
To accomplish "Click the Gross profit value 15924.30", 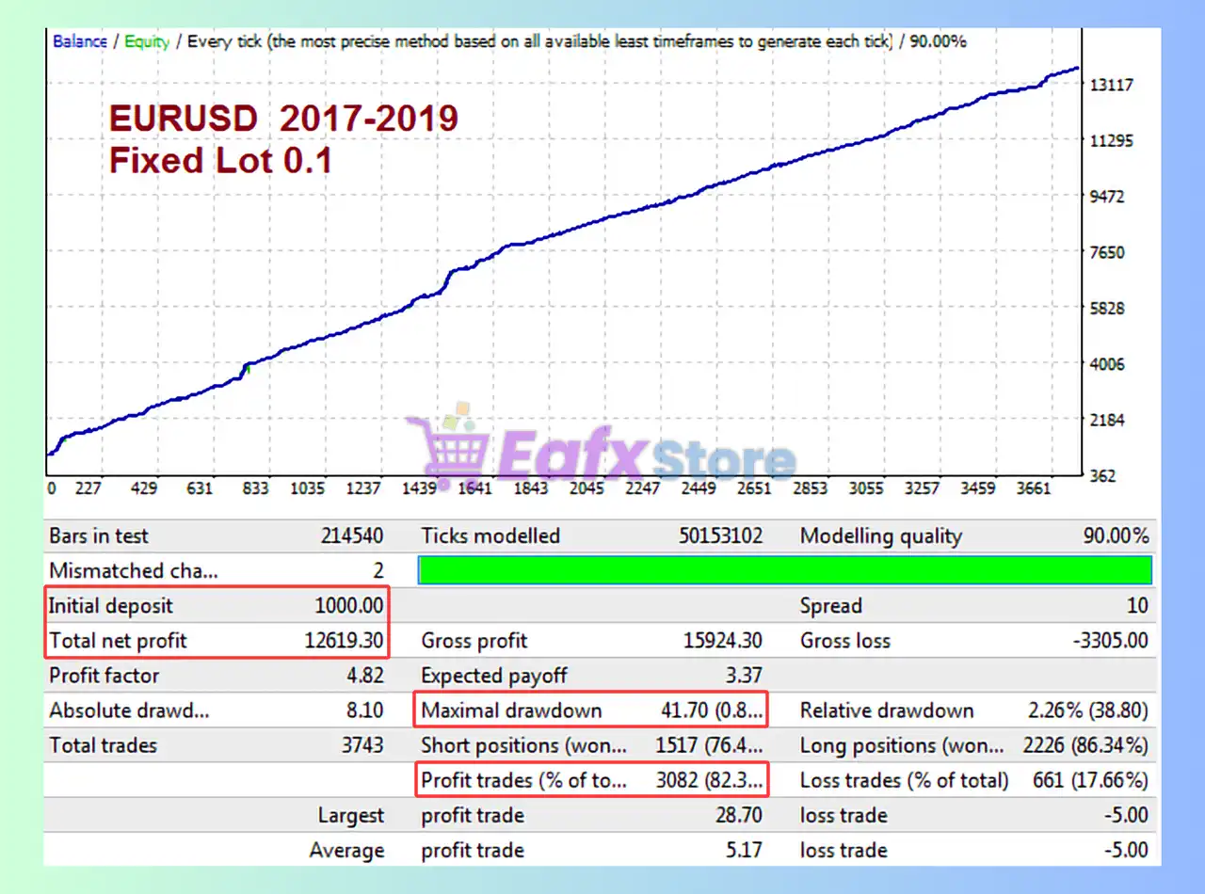I will point(722,642).
